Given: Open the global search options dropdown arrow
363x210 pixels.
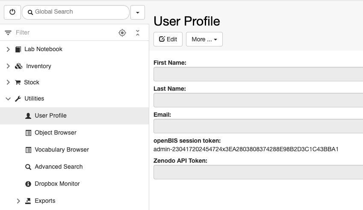Looking at the screenshot, I should click(138, 12).
